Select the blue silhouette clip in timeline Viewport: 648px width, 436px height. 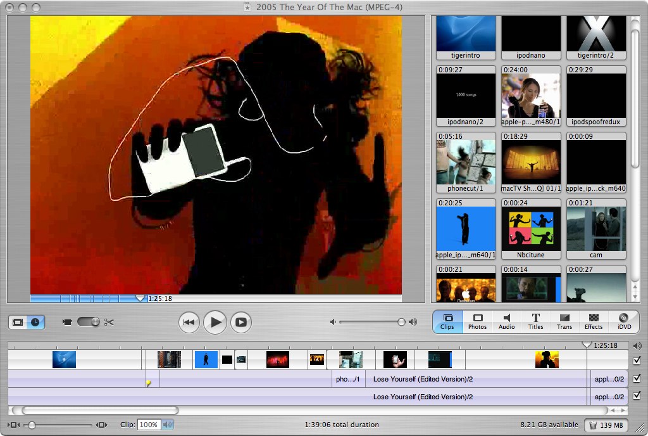coord(206,359)
